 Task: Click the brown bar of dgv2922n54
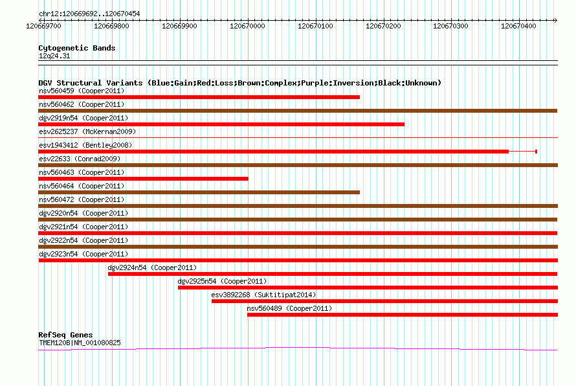298,247
